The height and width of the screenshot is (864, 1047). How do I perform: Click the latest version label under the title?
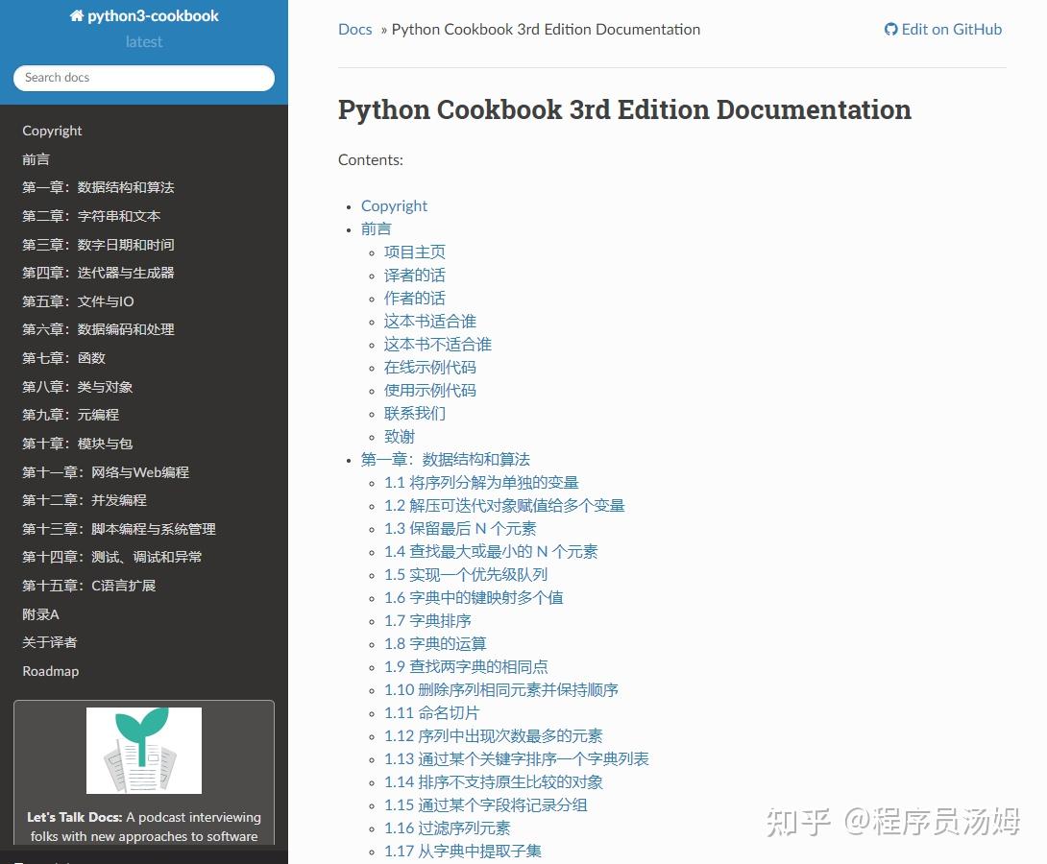tap(143, 41)
